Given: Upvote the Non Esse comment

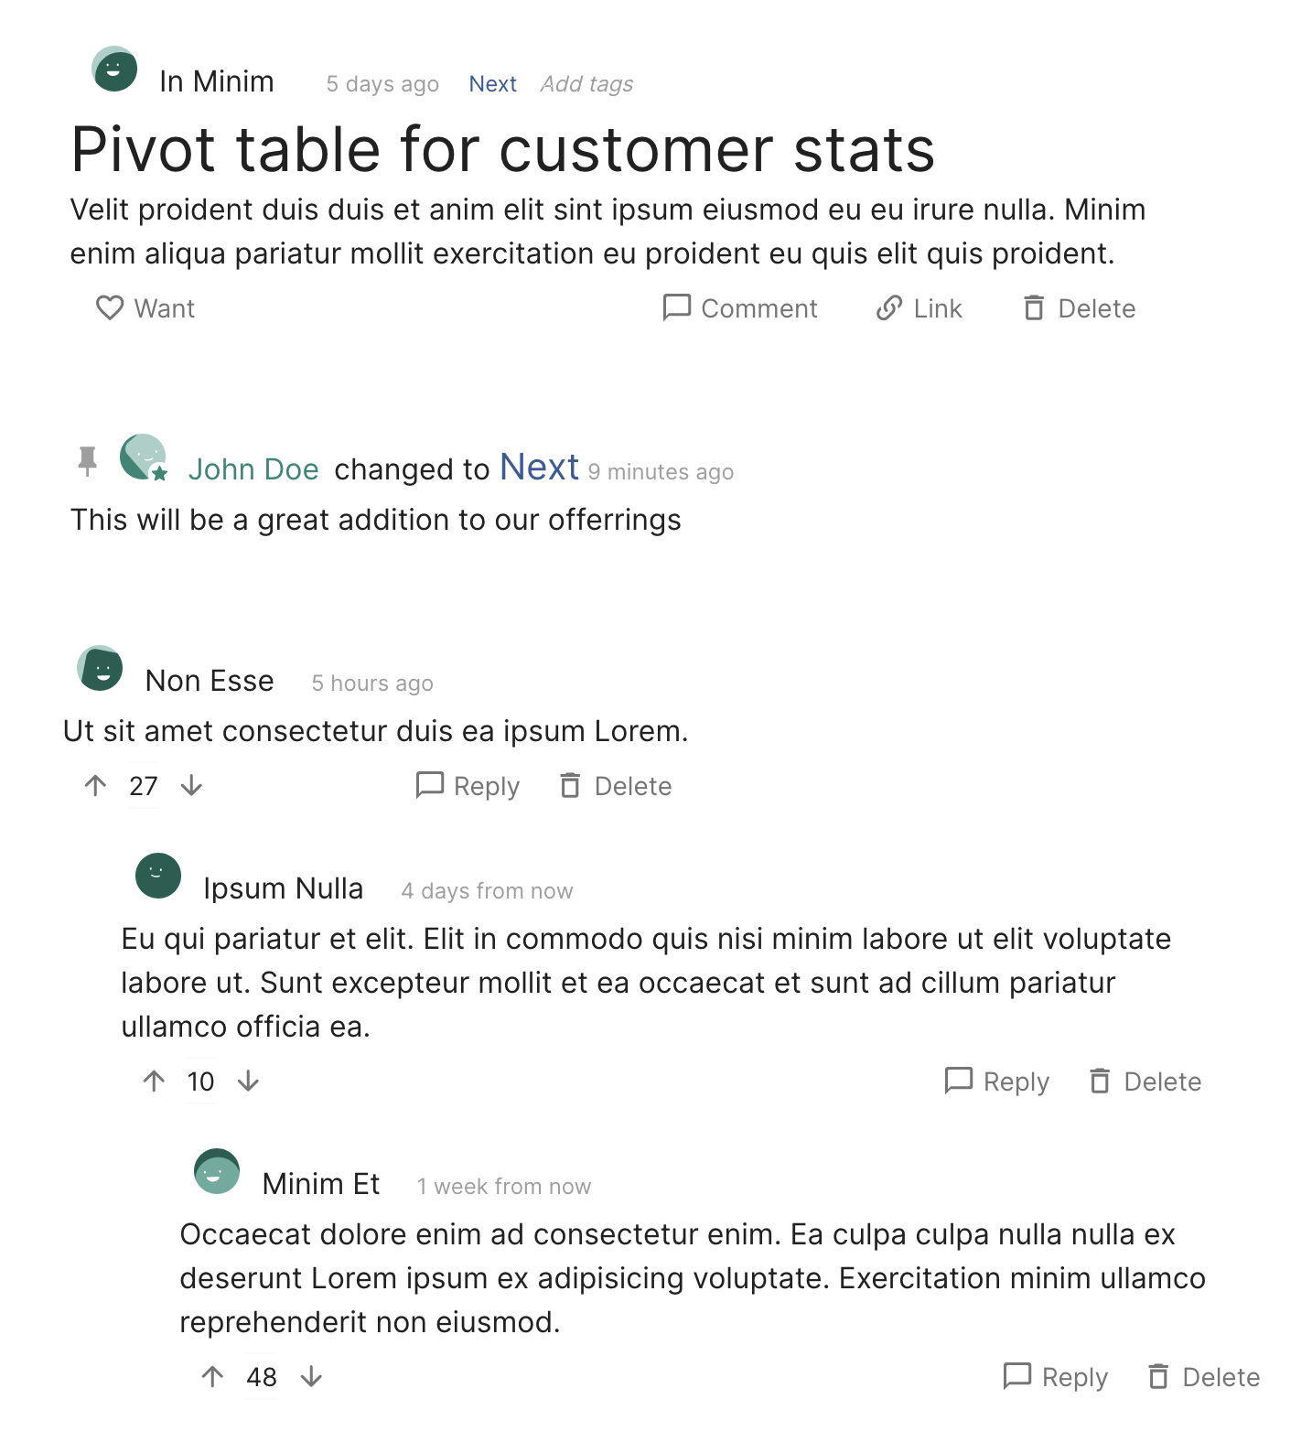Looking at the screenshot, I should tap(95, 786).
